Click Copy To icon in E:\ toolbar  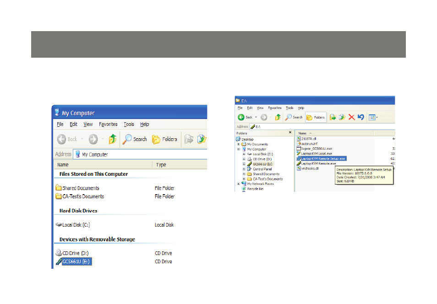342,117
